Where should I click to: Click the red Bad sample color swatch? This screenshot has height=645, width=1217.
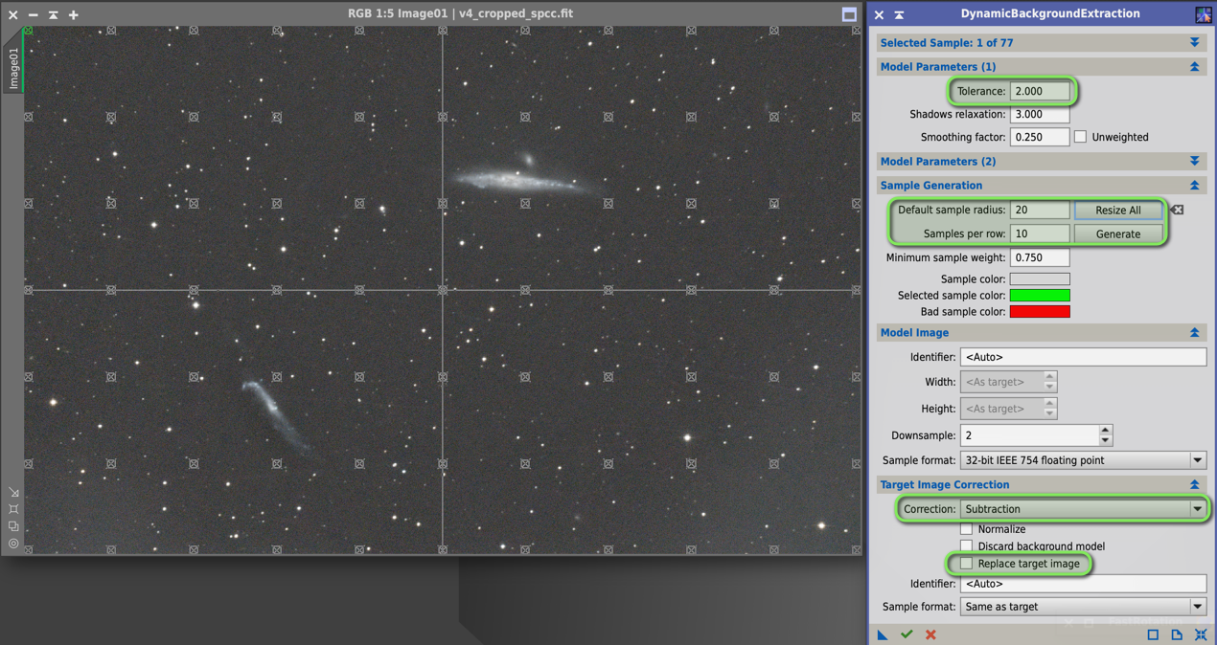click(x=1040, y=312)
